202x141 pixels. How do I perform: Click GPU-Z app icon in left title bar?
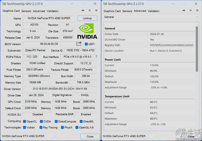[x=4, y=4]
